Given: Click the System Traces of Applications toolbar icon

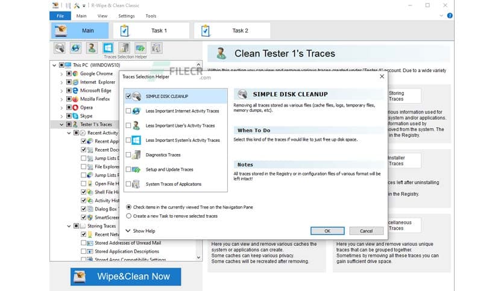Looking at the screenshot, I should pyautogui.click(x=157, y=47).
